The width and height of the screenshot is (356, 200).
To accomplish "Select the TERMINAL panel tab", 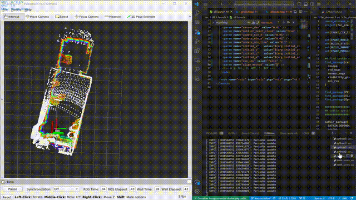I will [269, 133].
